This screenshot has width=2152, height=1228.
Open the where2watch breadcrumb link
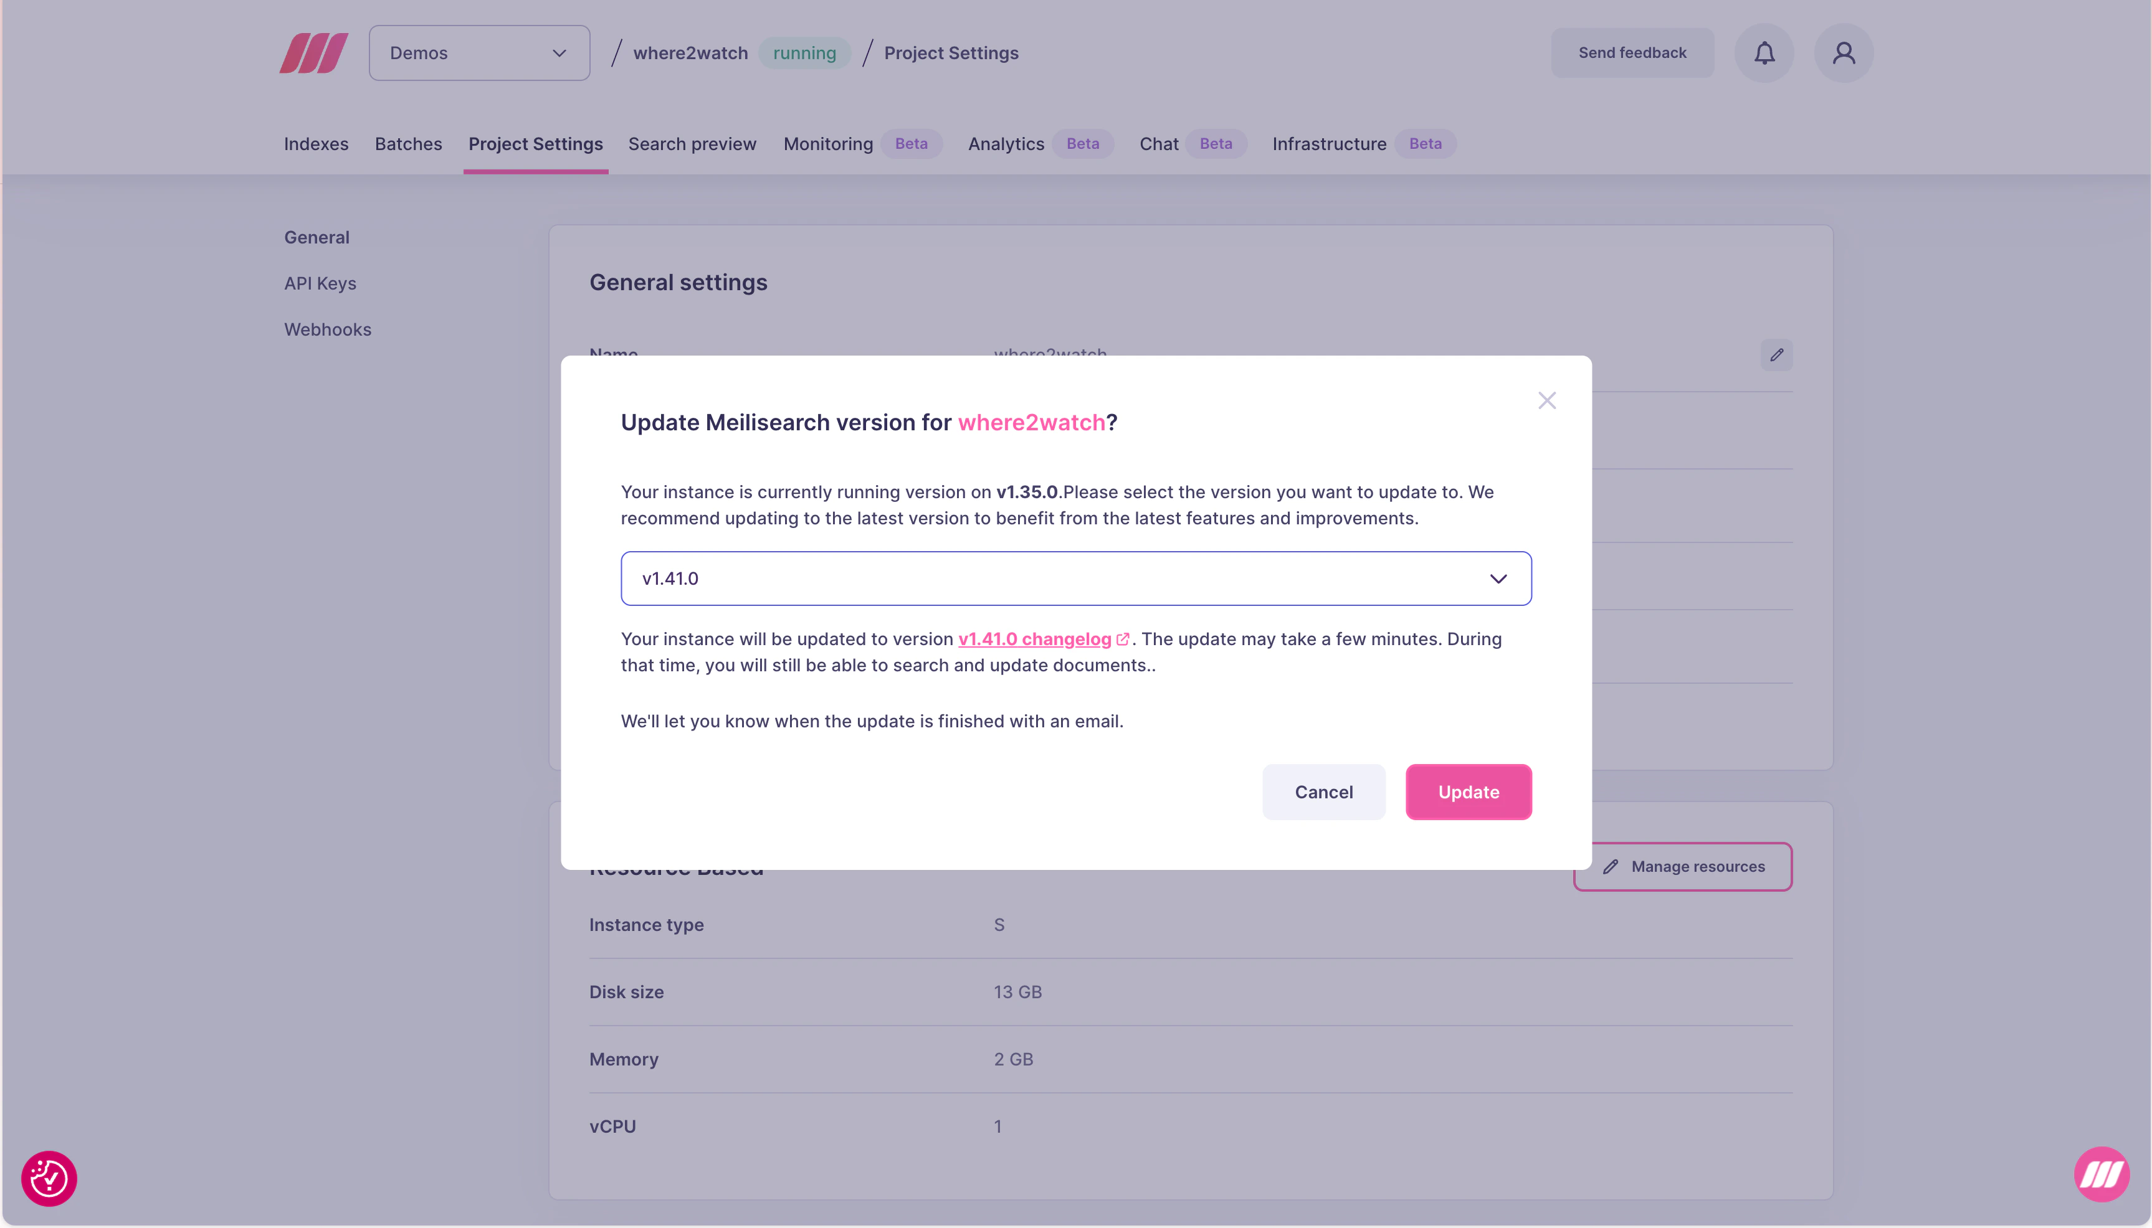(x=689, y=52)
